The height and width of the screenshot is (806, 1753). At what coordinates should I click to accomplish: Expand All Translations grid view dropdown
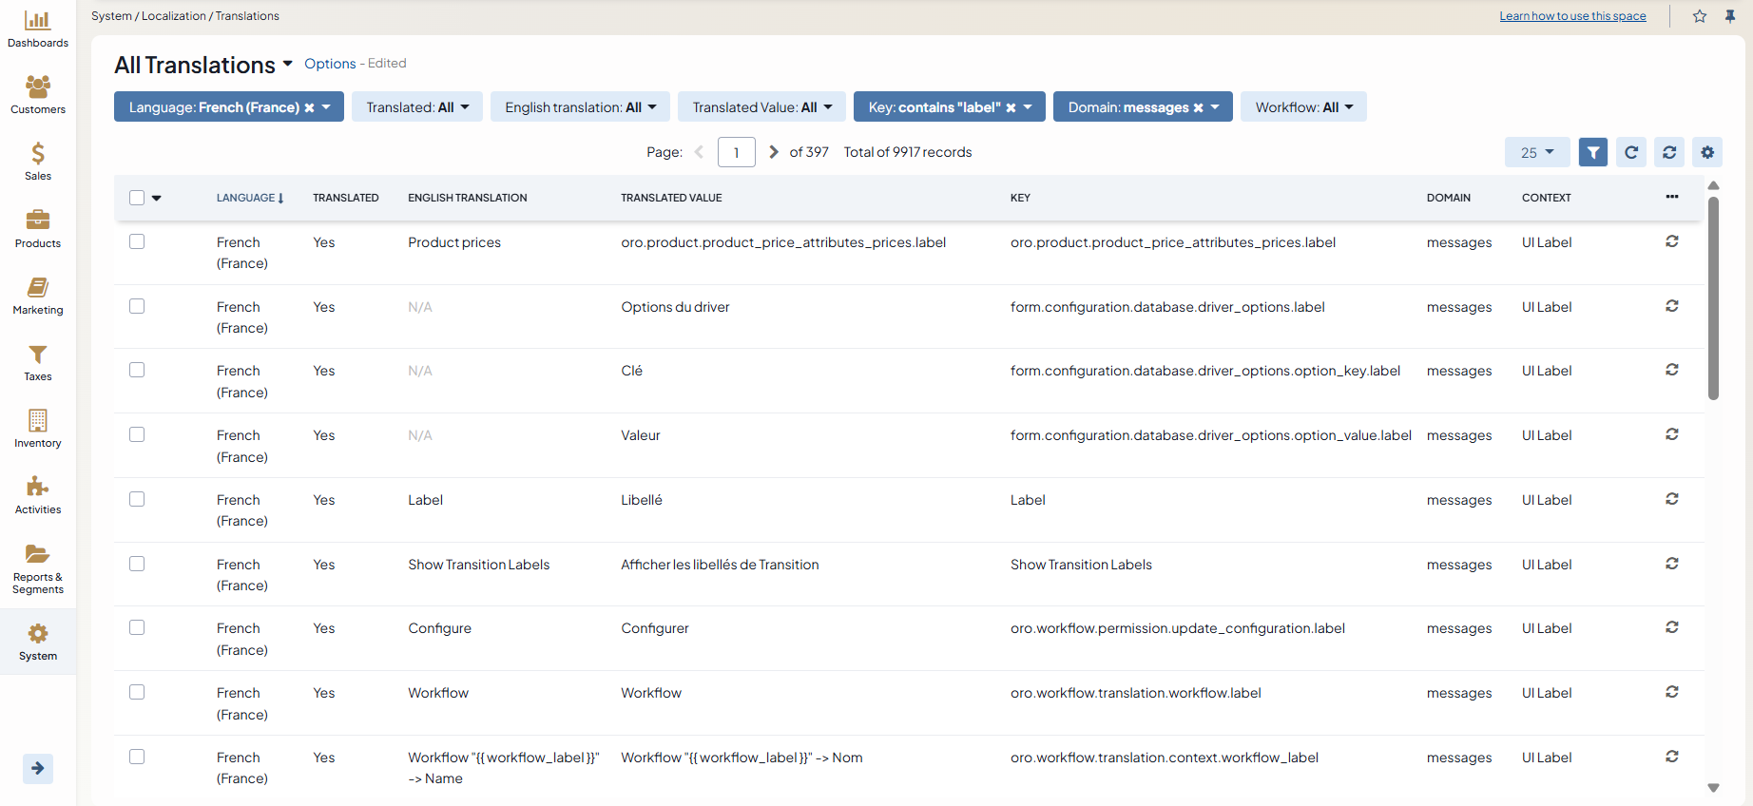pos(287,64)
